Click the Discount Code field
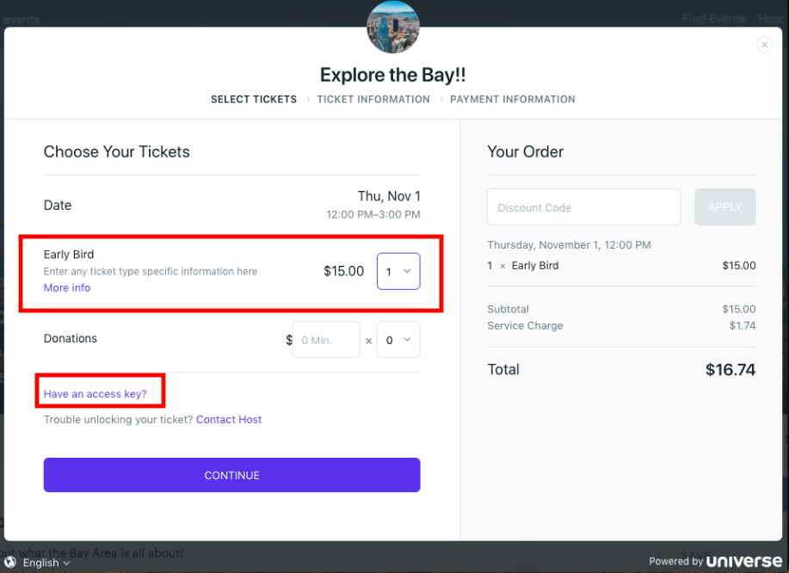Screen dimensions: 789x573 pos(583,206)
